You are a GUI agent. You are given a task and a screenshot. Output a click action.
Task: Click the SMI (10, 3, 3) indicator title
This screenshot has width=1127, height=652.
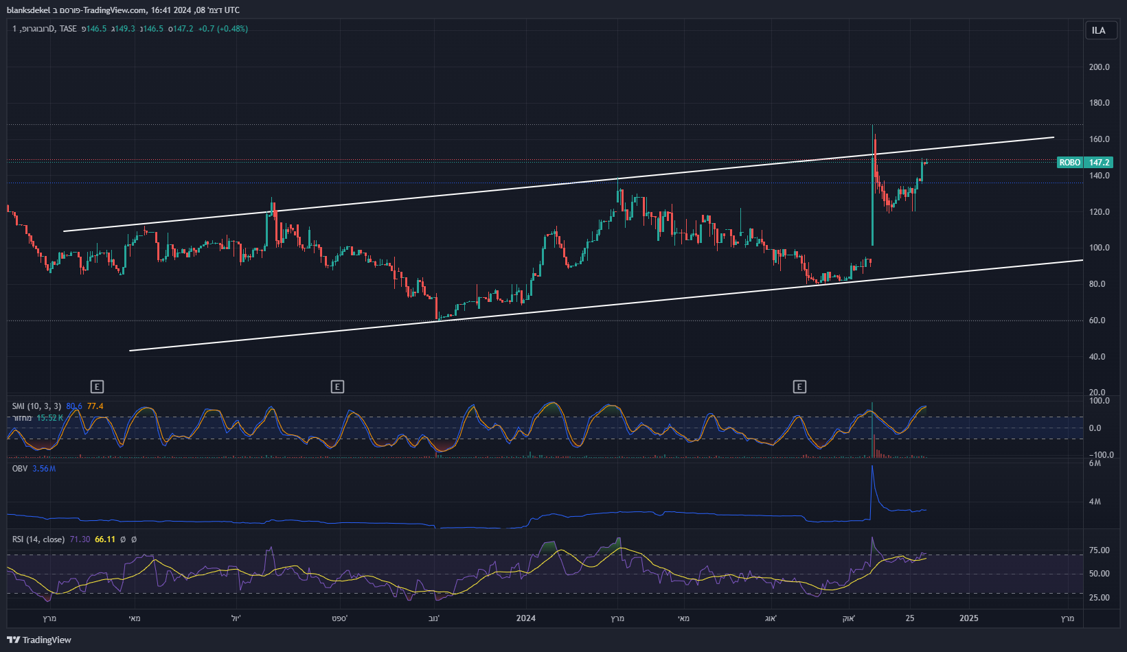[x=36, y=406]
